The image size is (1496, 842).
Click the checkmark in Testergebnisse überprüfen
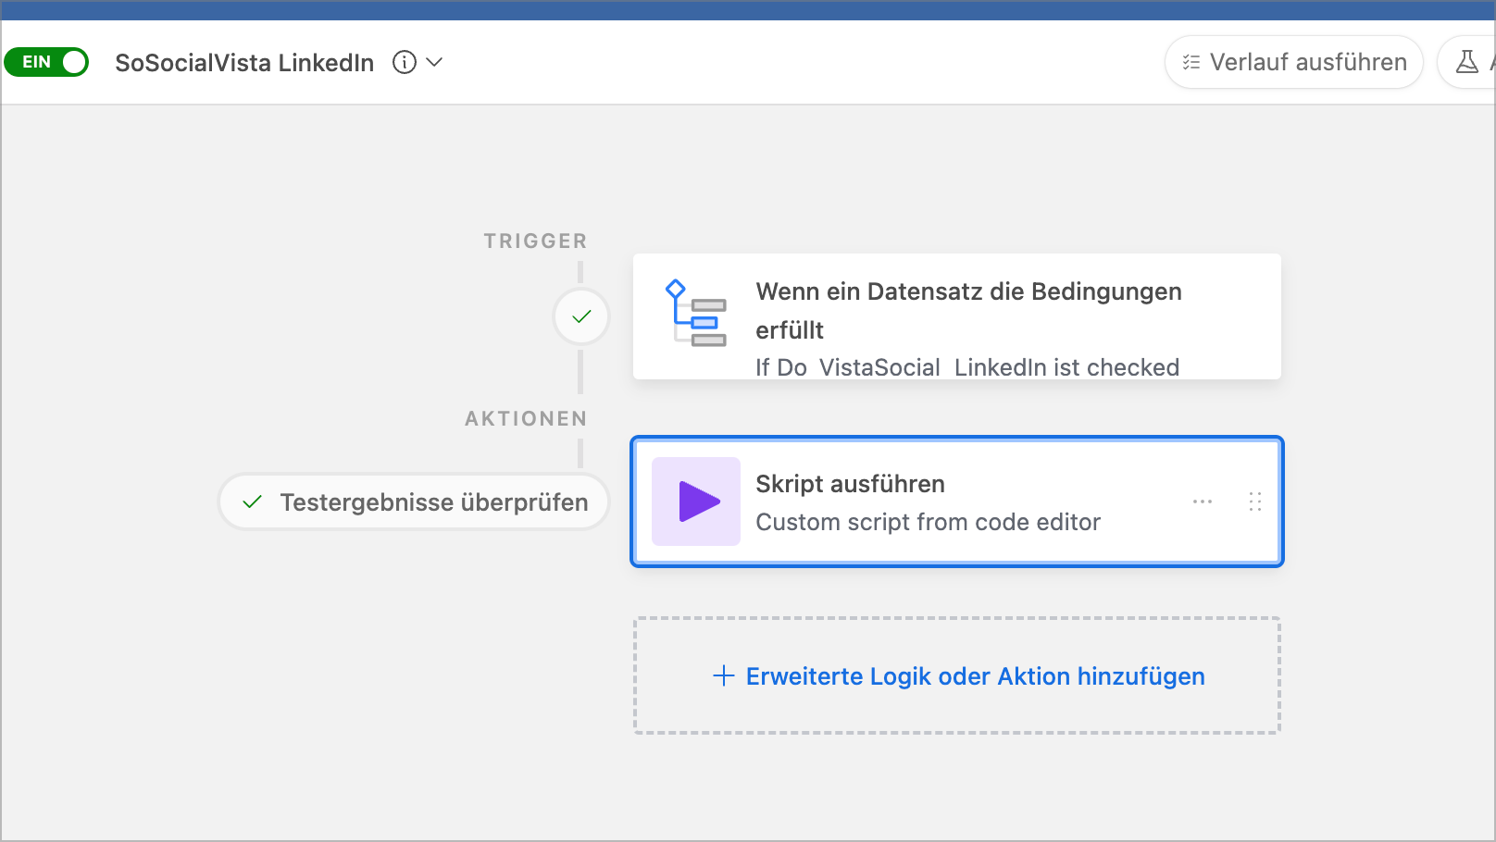(252, 501)
